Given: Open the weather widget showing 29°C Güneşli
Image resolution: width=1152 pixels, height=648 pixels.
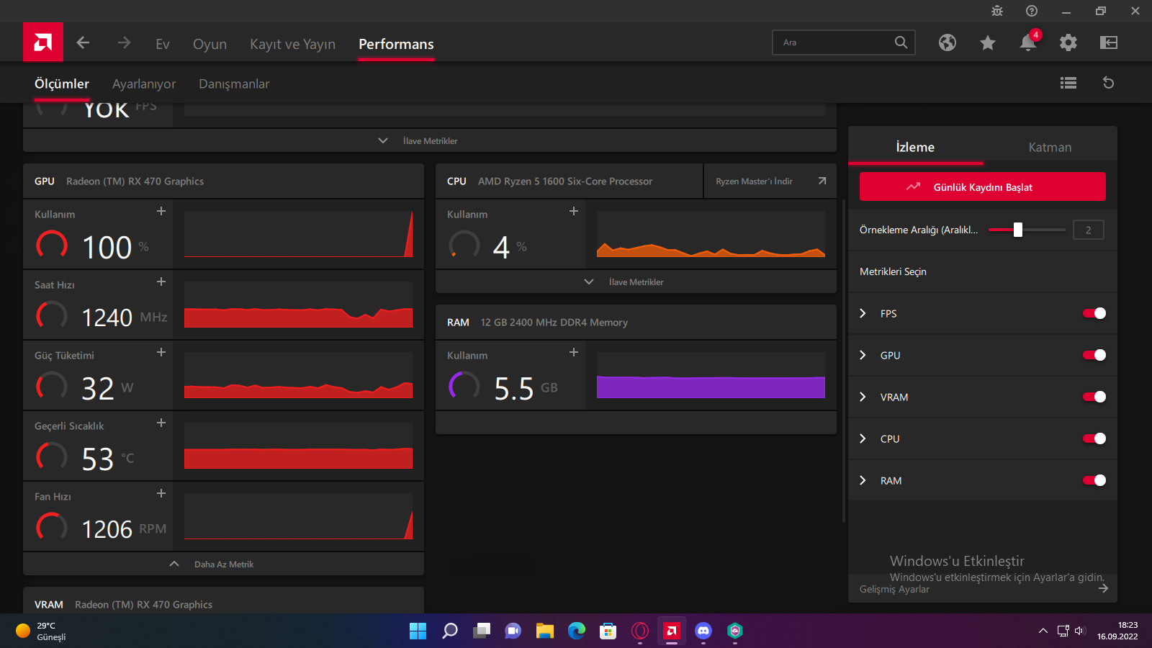Looking at the screenshot, I should coord(42,631).
